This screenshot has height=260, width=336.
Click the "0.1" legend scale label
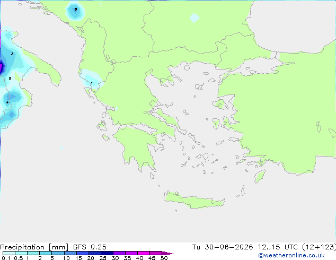(6, 258)
